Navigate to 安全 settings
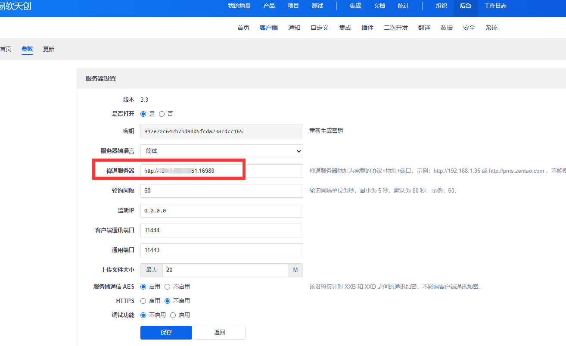This screenshot has width=566, height=346. (x=469, y=28)
